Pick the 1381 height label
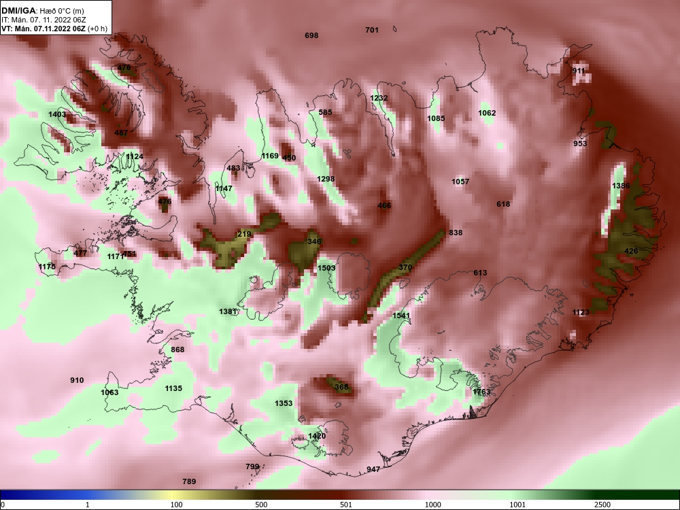The height and width of the screenshot is (510, 680). click(x=228, y=311)
